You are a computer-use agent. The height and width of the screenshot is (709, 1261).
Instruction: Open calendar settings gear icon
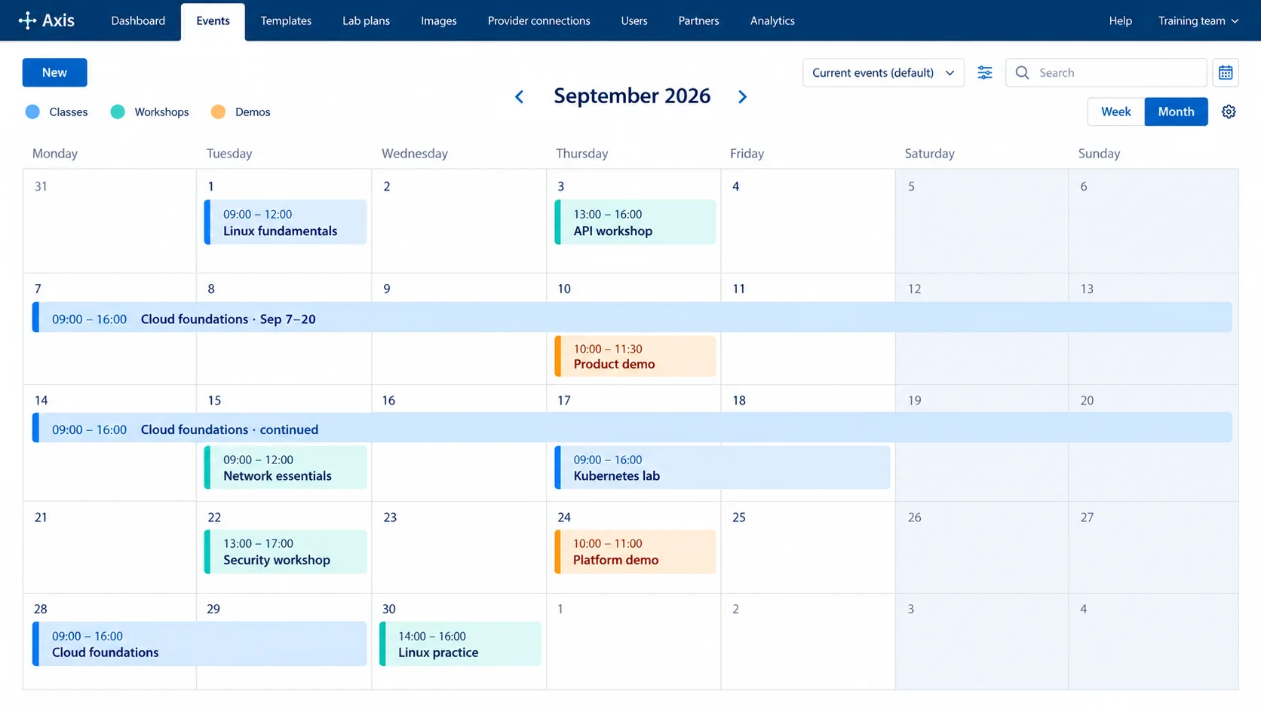(x=1229, y=112)
